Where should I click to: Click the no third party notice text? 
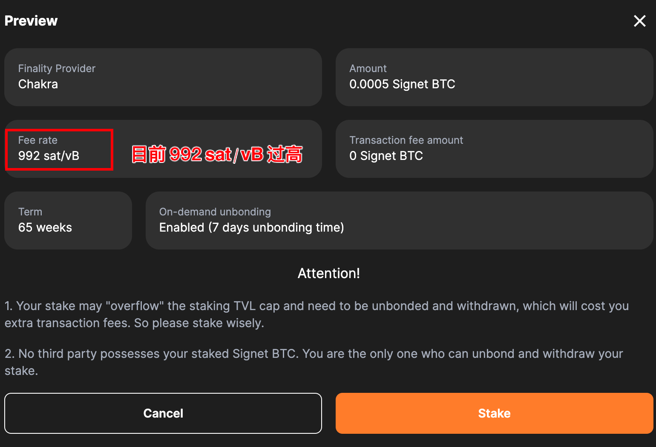pyautogui.click(x=314, y=362)
